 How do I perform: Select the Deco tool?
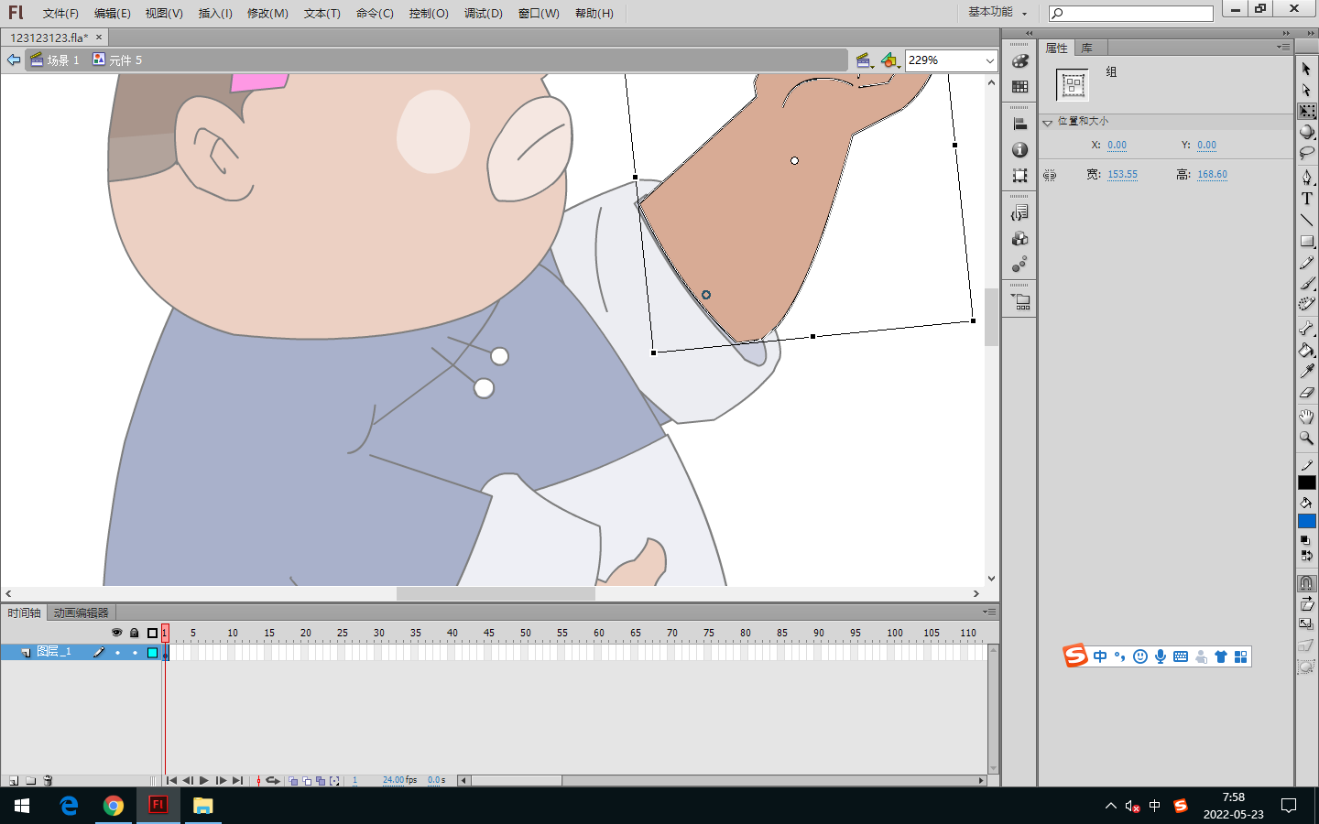(x=1307, y=304)
